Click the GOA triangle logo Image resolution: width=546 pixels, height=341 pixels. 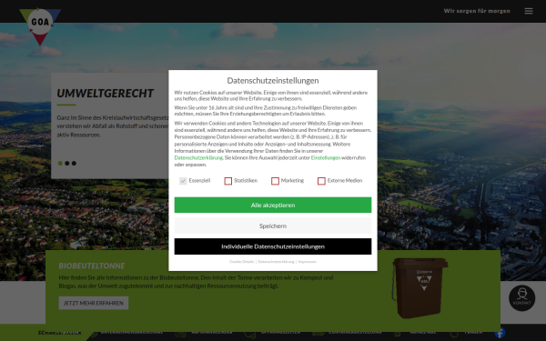[40, 25]
